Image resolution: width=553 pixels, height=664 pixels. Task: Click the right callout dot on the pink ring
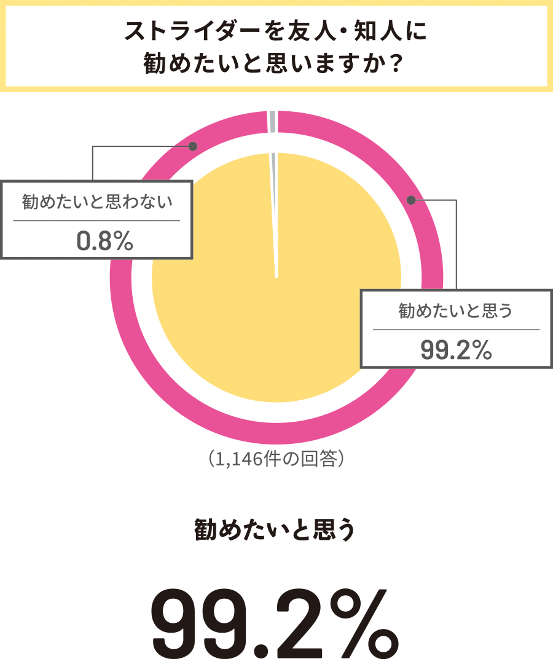coord(411,200)
